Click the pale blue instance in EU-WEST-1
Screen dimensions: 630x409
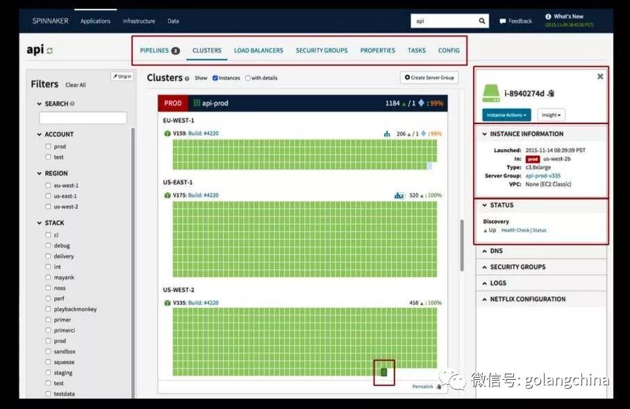(429, 166)
